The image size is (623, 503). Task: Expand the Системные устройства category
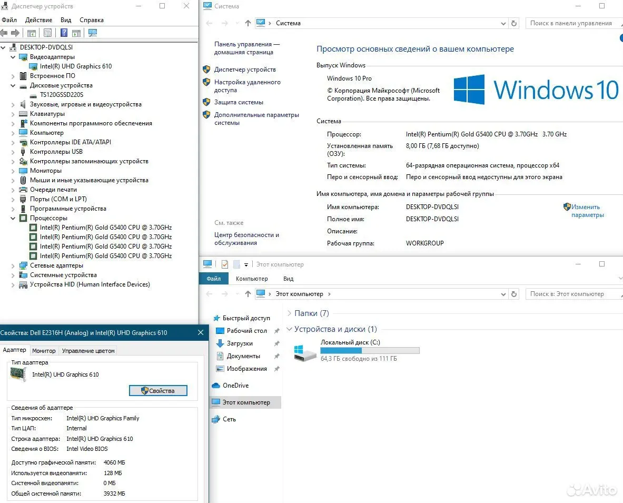click(x=13, y=275)
